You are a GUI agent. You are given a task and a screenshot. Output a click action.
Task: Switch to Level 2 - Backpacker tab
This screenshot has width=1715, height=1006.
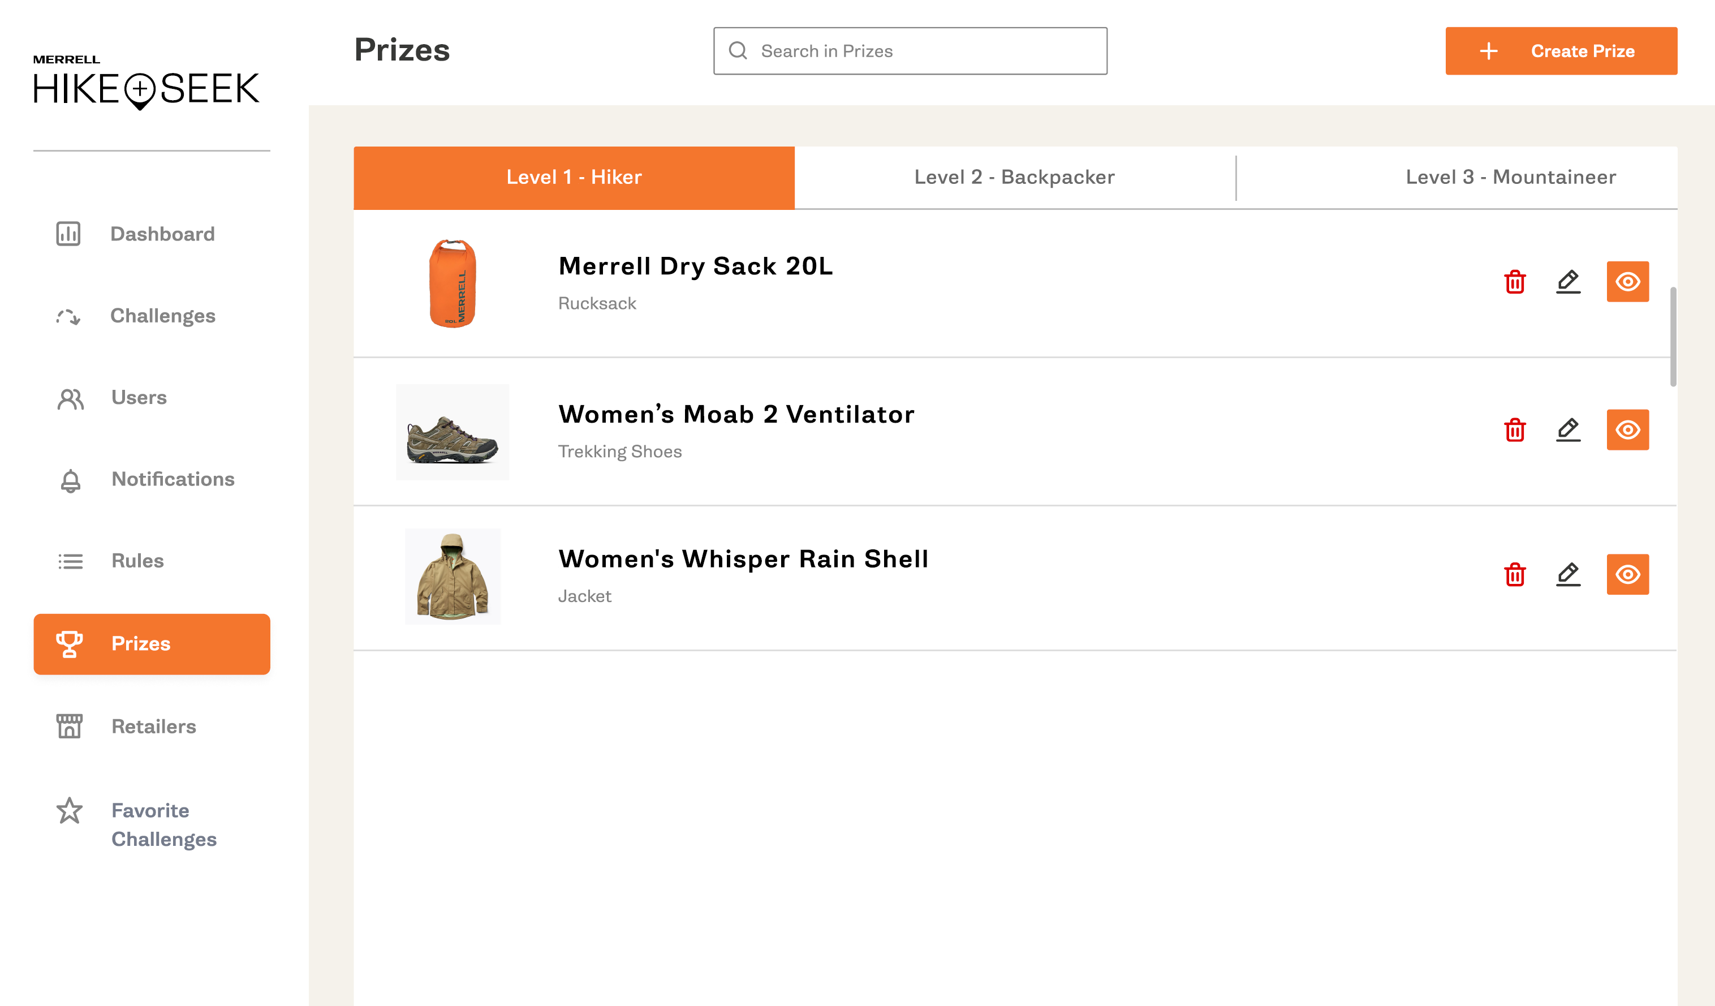[1015, 177]
